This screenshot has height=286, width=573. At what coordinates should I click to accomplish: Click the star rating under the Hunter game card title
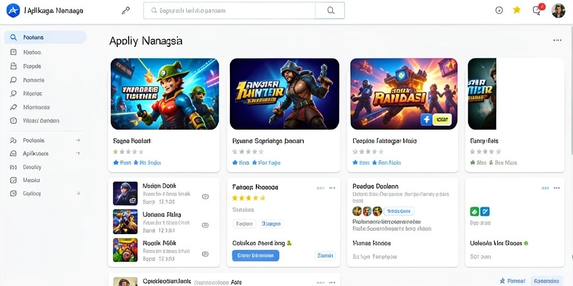tap(248, 151)
